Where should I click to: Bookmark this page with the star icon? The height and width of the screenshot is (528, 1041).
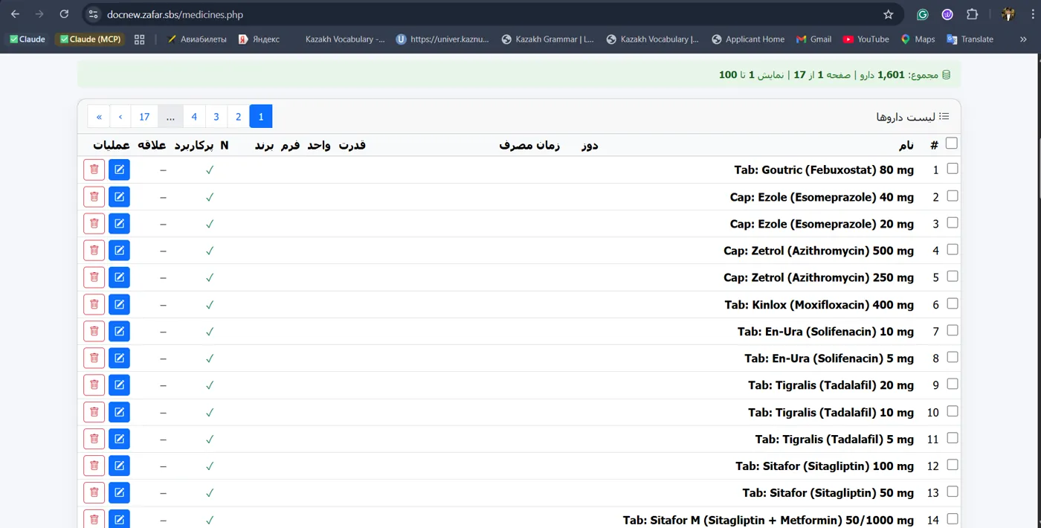pyautogui.click(x=888, y=14)
